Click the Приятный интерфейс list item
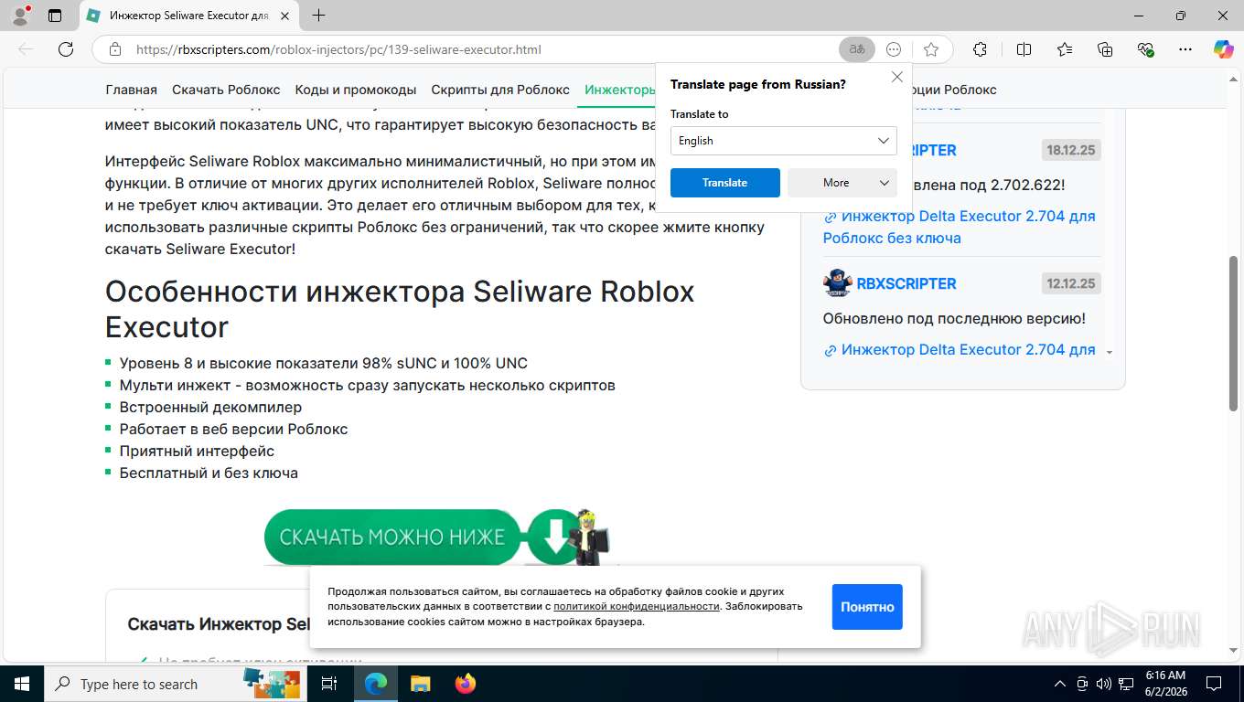The image size is (1244, 702). click(197, 451)
